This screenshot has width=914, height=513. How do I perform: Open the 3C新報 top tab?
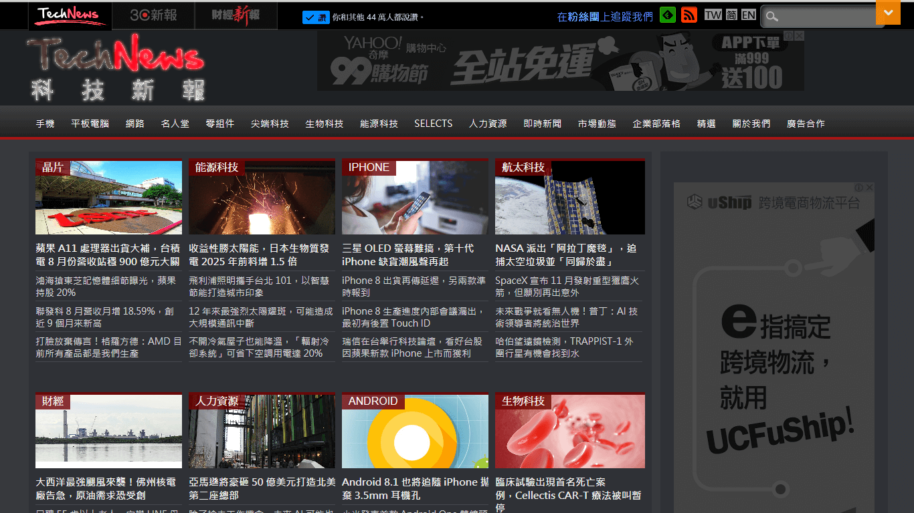click(x=153, y=15)
